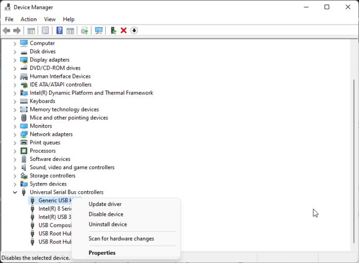
Task: Expand the Disk drives node
Action: pyautogui.click(x=15, y=52)
